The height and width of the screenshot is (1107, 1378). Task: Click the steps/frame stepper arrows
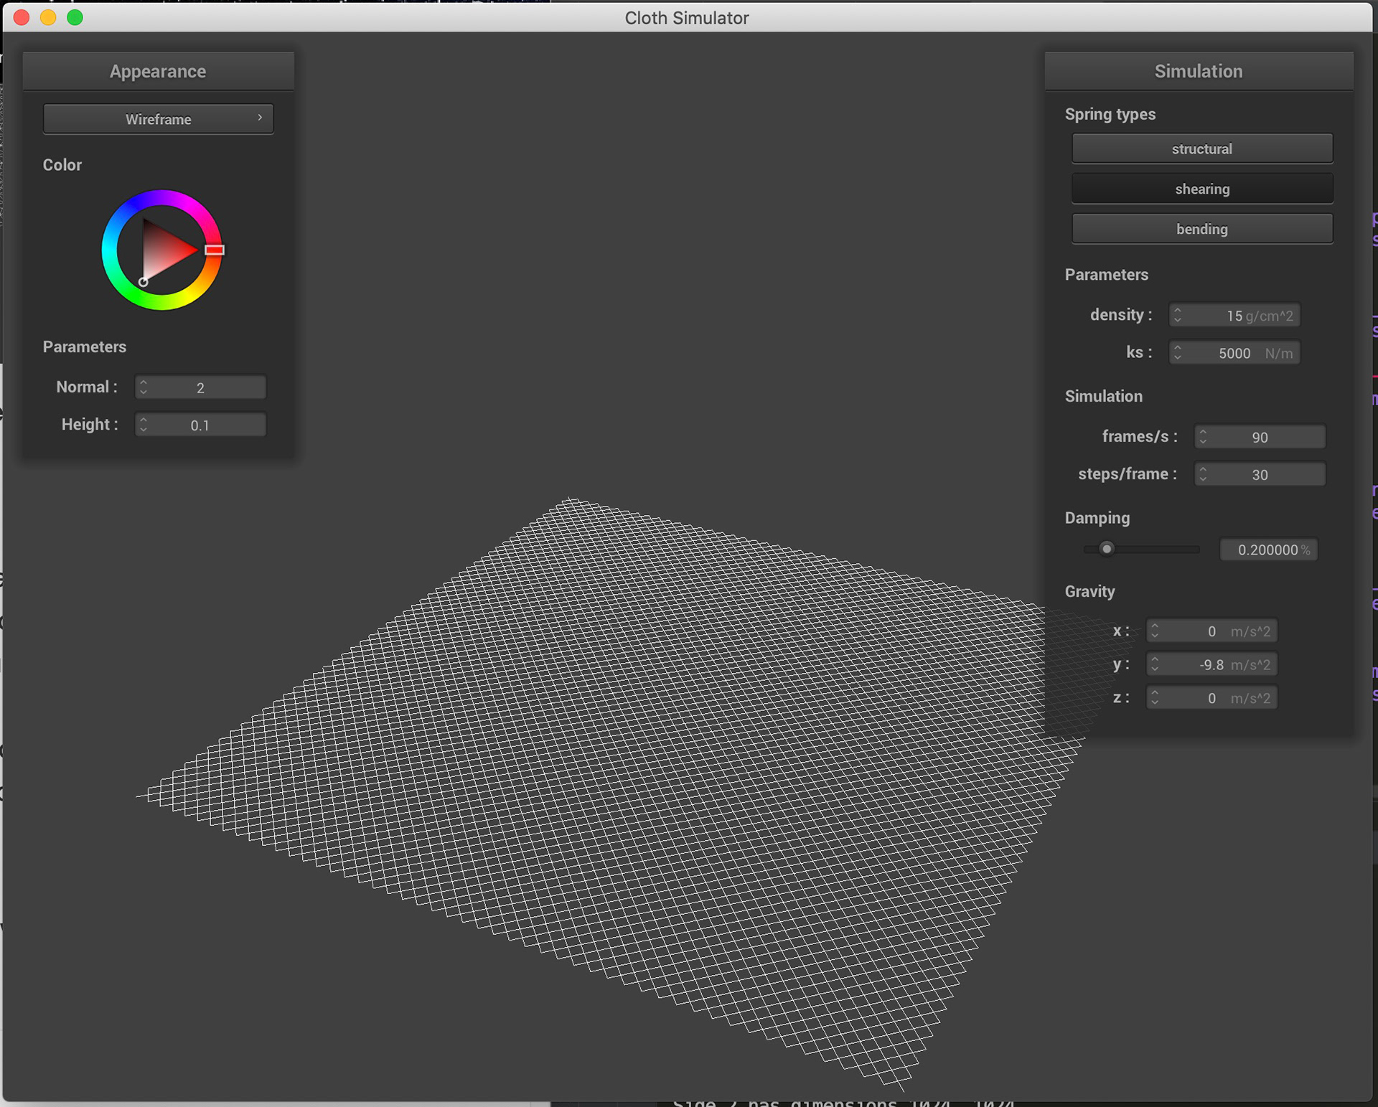coord(1203,474)
